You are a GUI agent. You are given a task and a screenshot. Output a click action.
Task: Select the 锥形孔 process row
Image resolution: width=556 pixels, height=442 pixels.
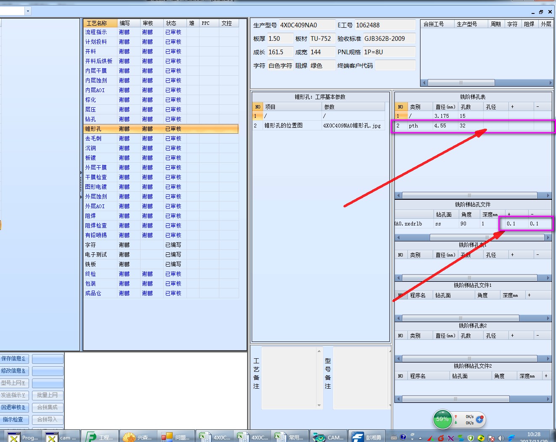(161, 129)
